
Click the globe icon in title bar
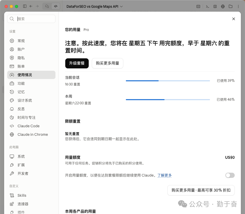pyautogui.click(x=223, y=6)
